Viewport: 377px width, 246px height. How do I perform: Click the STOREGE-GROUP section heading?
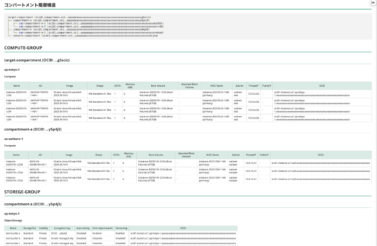tap(22, 192)
